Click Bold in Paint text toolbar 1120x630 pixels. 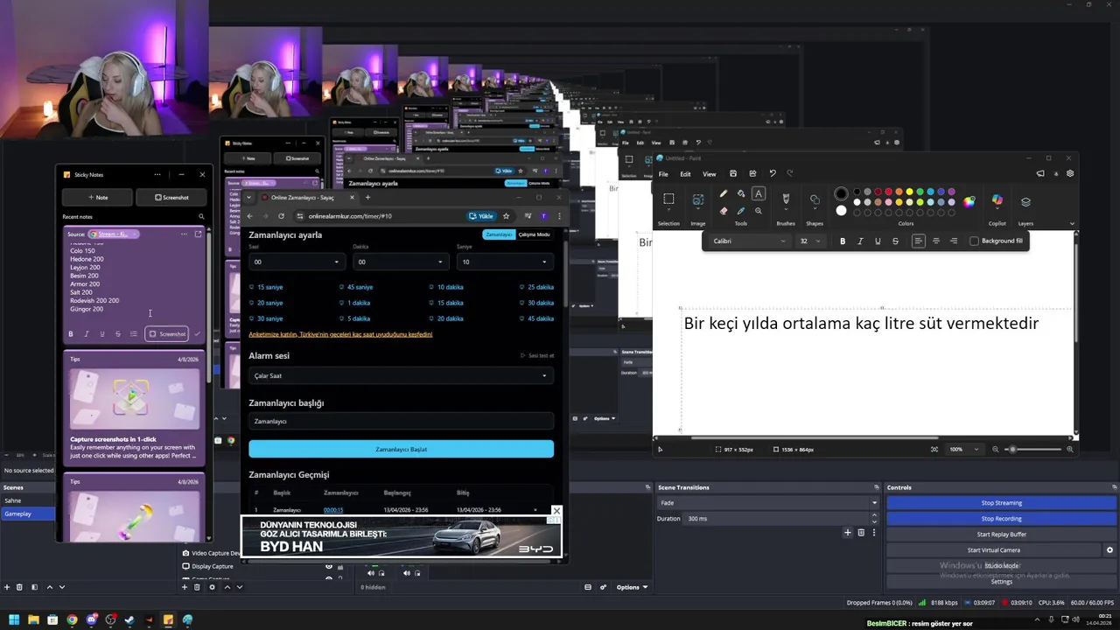(843, 241)
